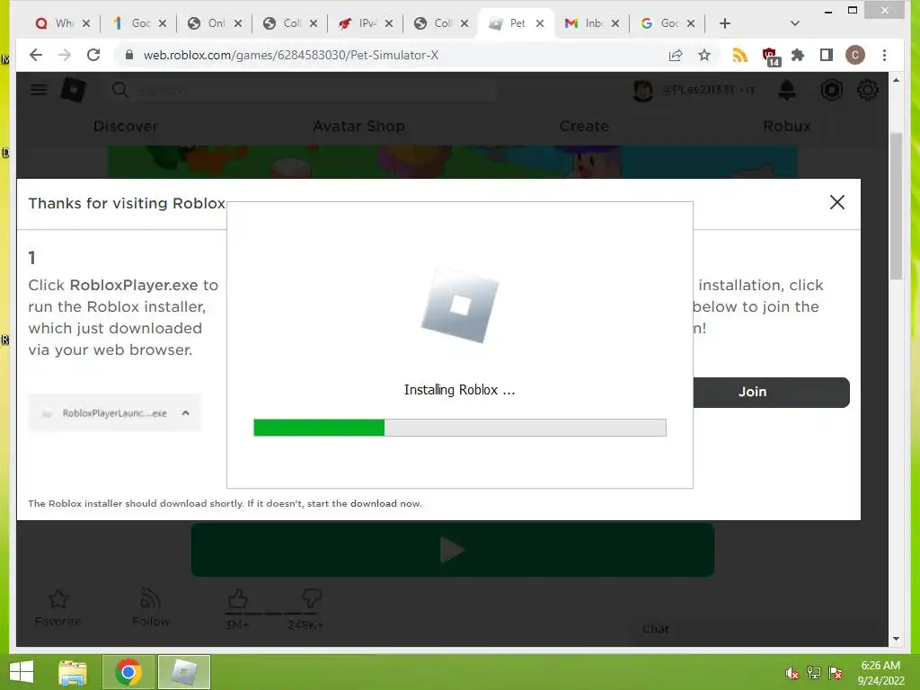Go back using Chrome's back arrow
Screen dimensions: 920x690
(x=36, y=55)
